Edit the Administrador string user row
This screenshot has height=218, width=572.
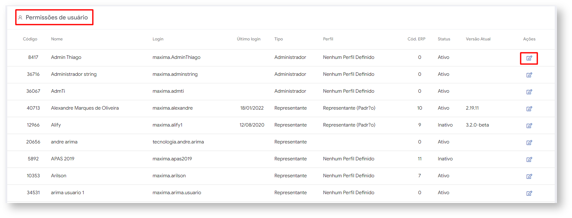click(529, 75)
